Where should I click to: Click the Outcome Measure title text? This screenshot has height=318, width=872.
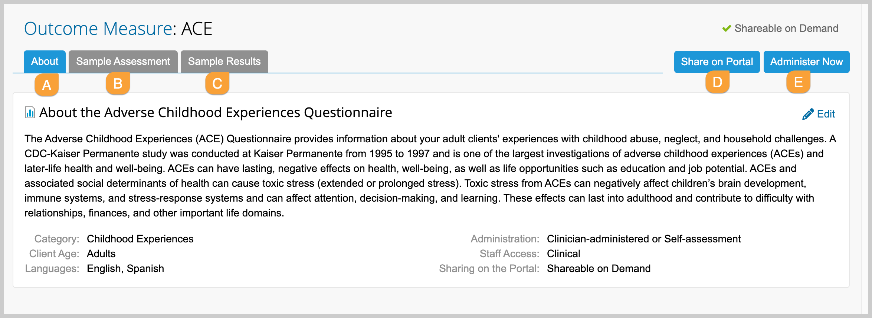118,29
